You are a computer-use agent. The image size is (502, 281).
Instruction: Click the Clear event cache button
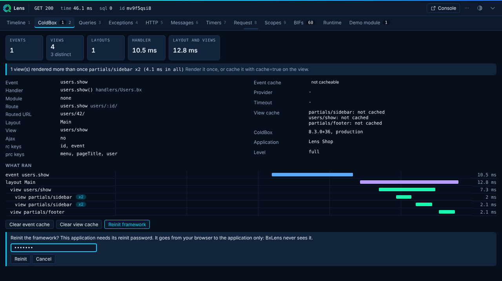click(29, 225)
